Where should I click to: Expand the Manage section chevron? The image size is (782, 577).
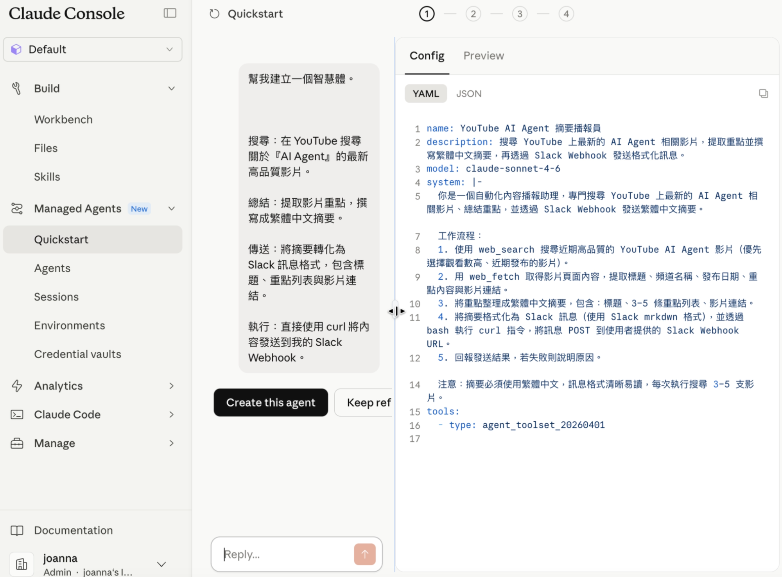[x=171, y=443]
